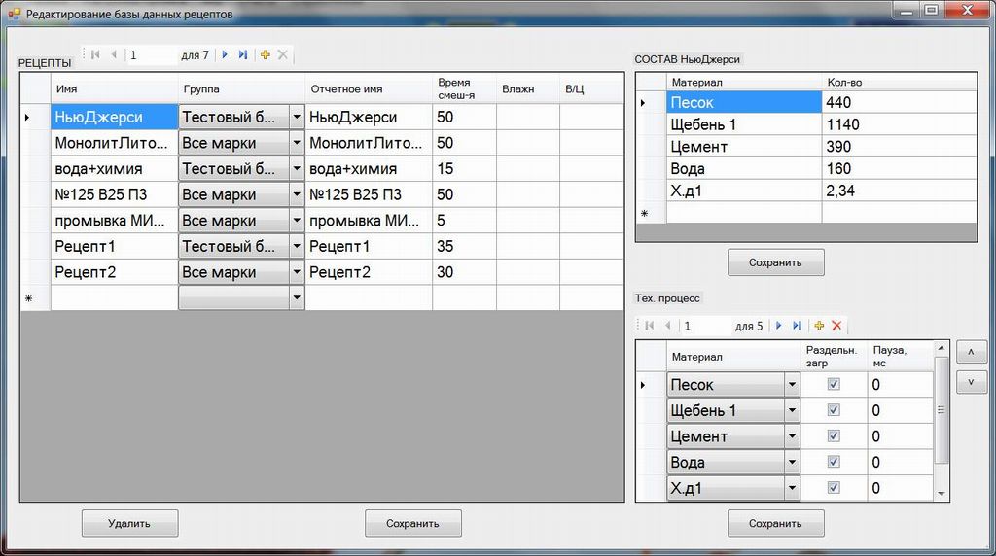Save composition with Сохранить under СОСТАВ table

(x=775, y=262)
